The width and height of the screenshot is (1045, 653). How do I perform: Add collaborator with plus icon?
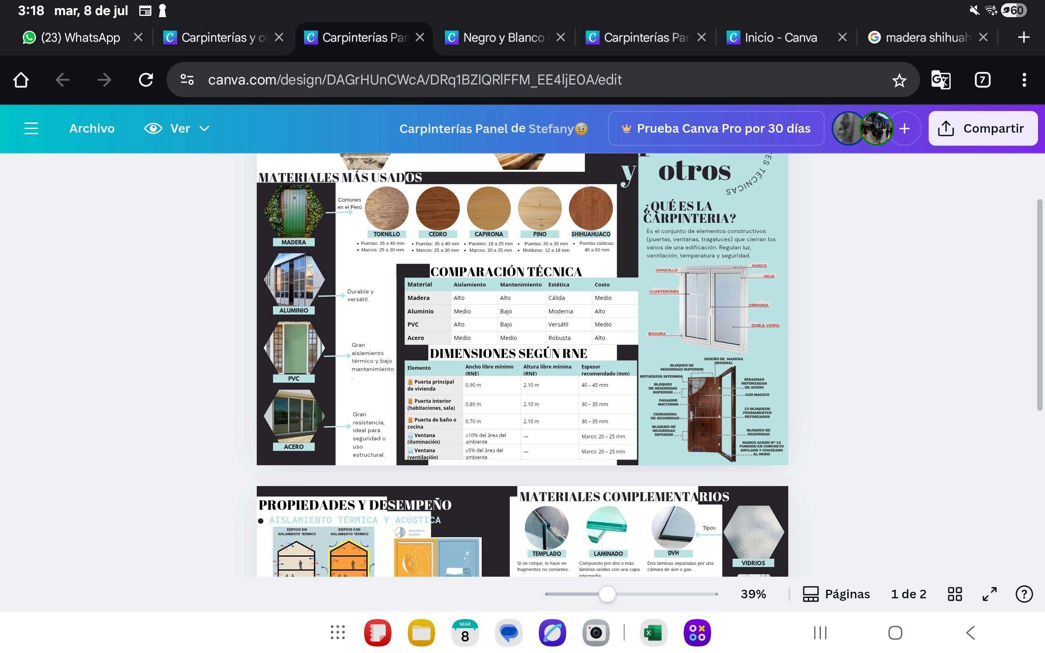click(904, 128)
